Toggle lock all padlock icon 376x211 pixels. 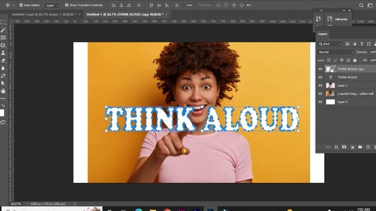(x=355, y=60)
